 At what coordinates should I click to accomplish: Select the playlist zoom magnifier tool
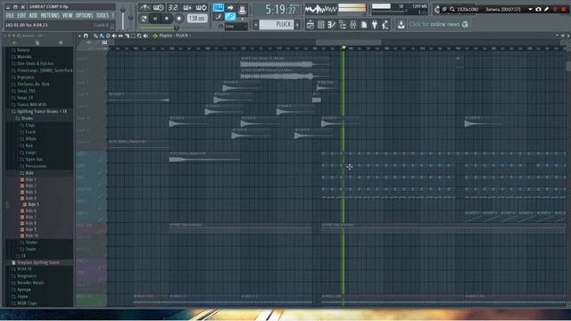[139, 36]
